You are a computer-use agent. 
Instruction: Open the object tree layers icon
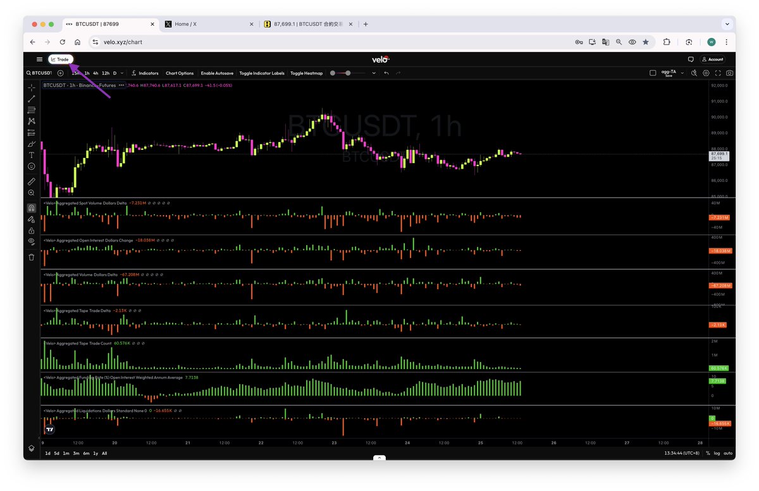32,448
